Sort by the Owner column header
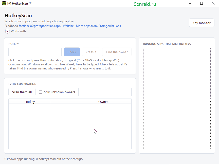Viewport: 219px width, 165px height. pyautogui.click(x=103, y=102)
